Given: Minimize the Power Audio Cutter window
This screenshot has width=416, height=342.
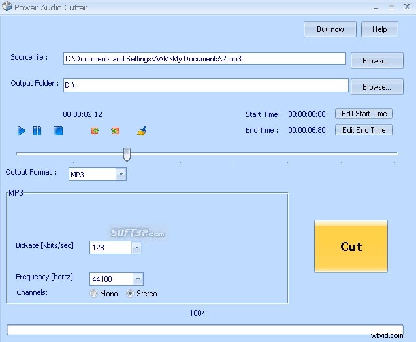Looking at the screenshot, I should 376,7.
